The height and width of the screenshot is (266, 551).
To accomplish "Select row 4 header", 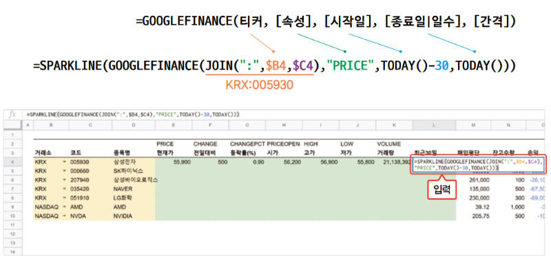I will click(12, 162).
